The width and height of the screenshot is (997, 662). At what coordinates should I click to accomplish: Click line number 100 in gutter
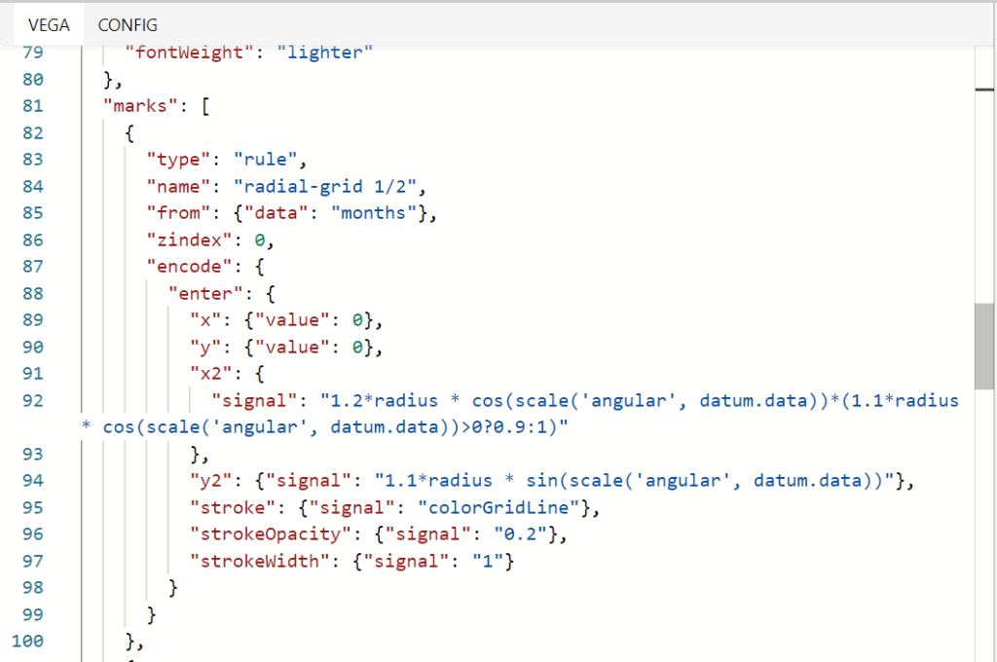(x=31, y=640)
